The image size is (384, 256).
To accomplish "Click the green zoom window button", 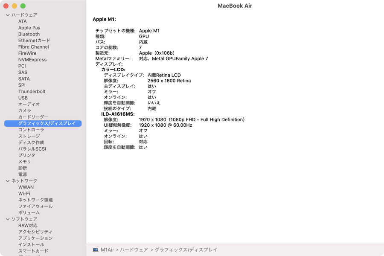I will 23,6.
